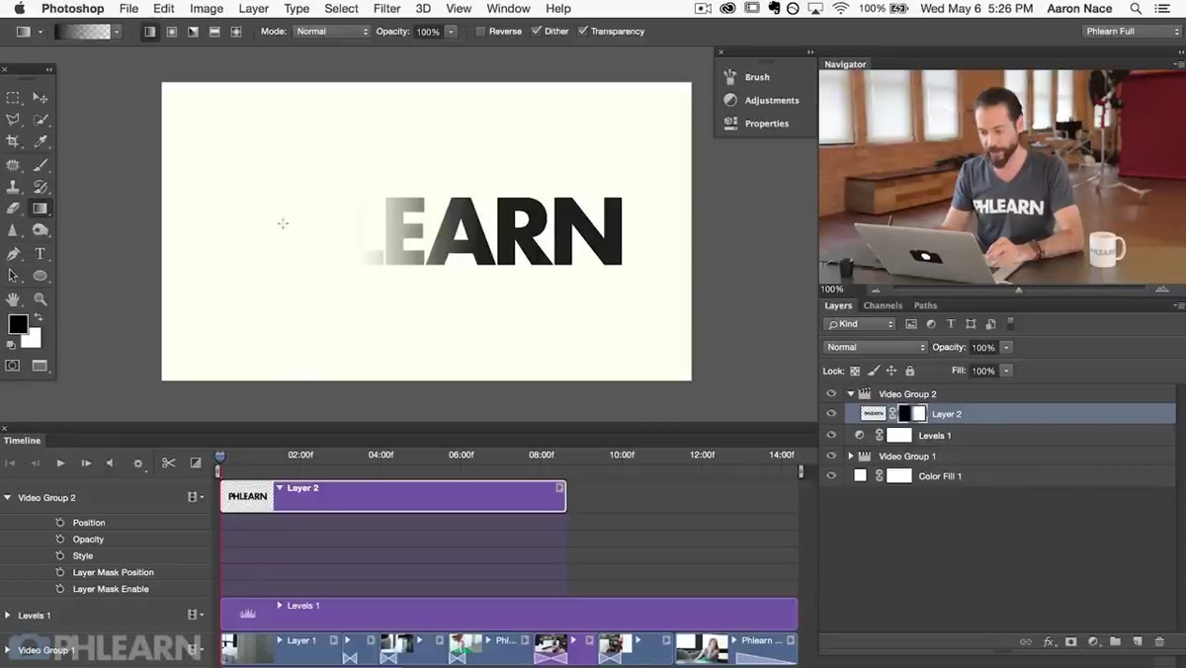Image resolution: width=1186 pixels, height=668 pixels.
Task: Select the Polygonal Lasso tool
Action: 13,121
